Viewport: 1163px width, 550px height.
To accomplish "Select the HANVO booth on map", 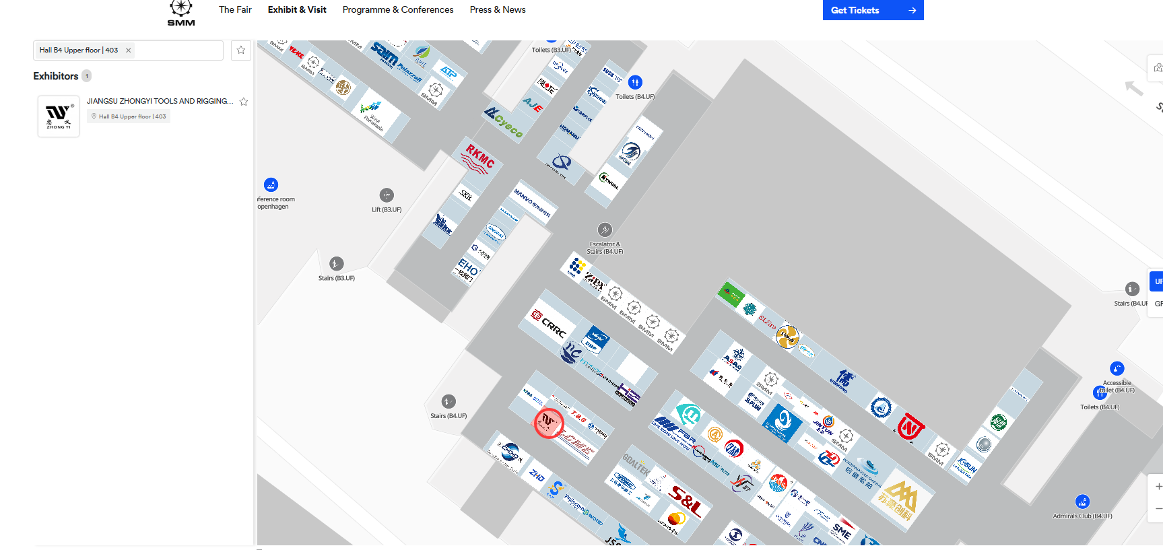I will click(x=533, y=202).
